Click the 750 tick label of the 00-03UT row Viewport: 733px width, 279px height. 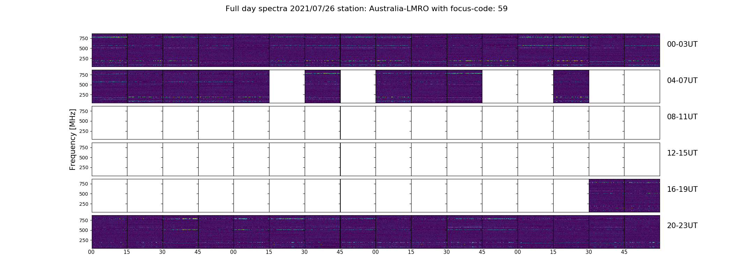[83, 38]
